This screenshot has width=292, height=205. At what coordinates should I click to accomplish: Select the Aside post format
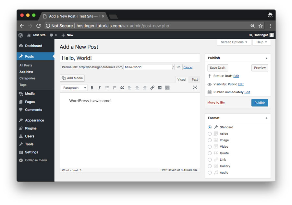(x=210, y=134)
